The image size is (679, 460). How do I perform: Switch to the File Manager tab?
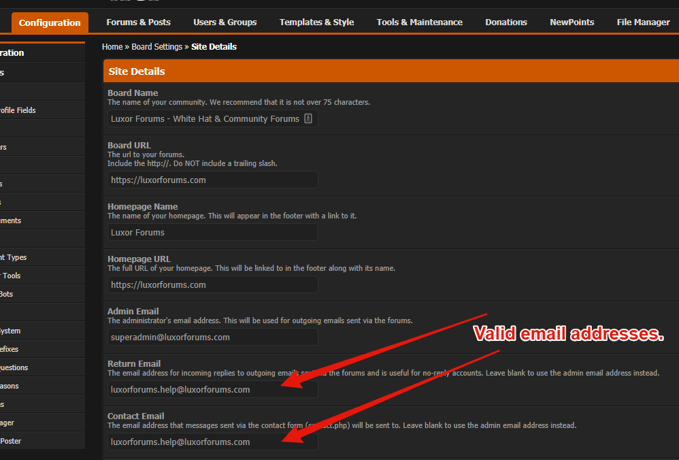(x=643, y=22)
